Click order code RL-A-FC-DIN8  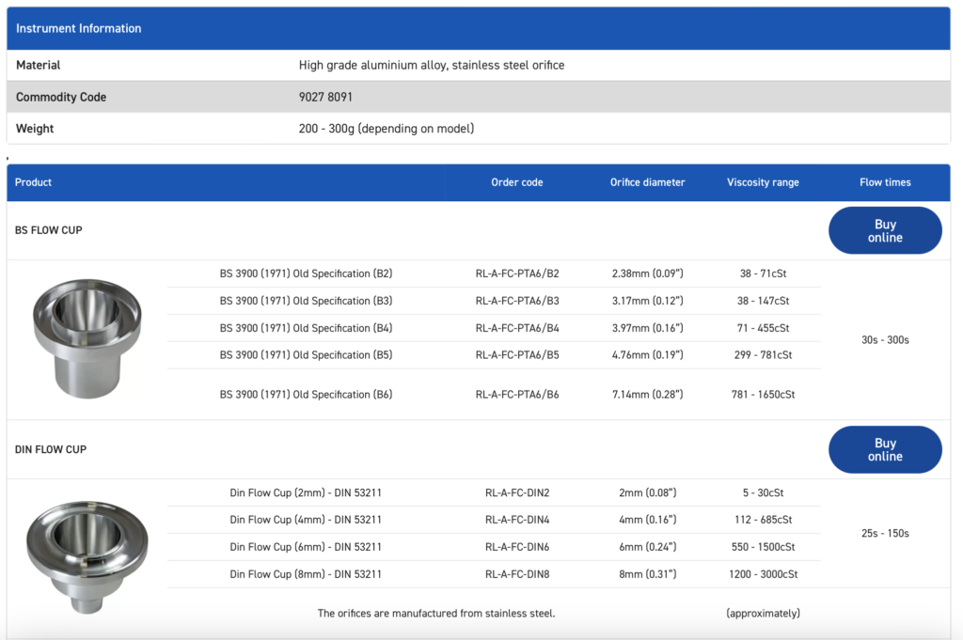click(x=516, y=573)
